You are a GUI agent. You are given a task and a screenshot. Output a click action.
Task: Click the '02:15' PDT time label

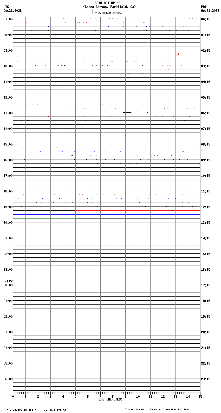[206, 51]
